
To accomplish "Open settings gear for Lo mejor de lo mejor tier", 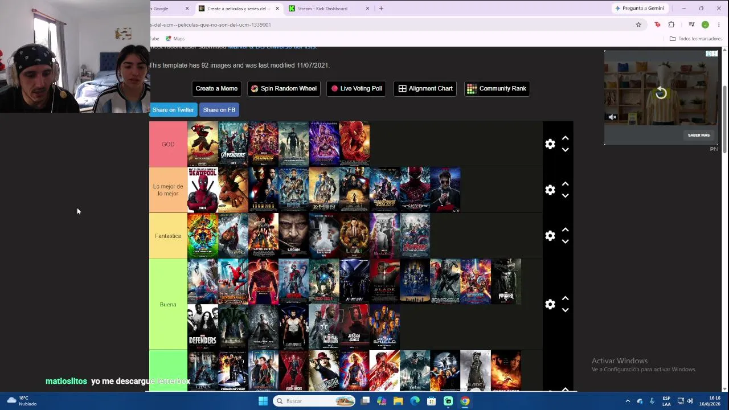I will [x=550, y=190].
